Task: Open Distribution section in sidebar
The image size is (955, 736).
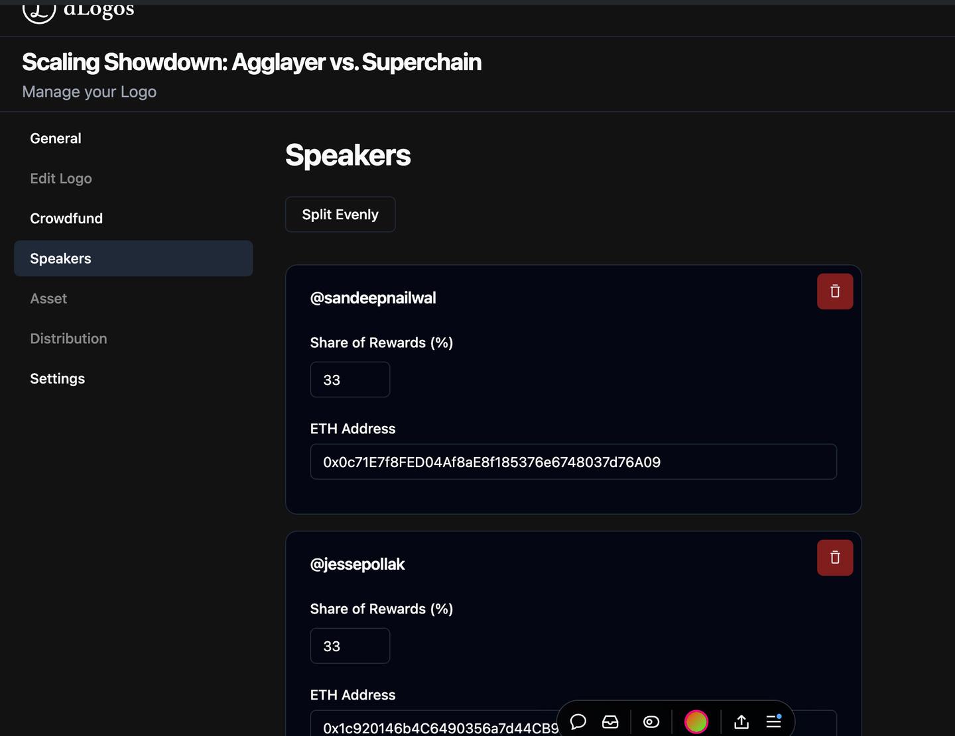Action: coord(68,339)
